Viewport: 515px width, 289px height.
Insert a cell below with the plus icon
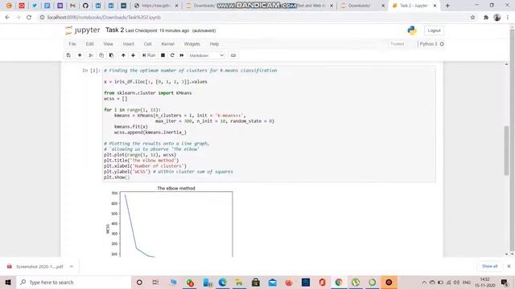point(80,55)
